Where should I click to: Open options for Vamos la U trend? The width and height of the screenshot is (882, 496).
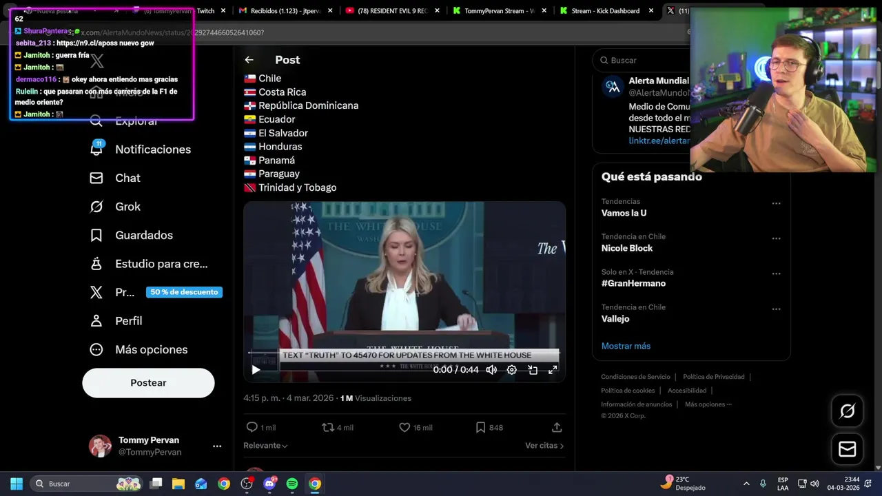[x=776, y=203]
